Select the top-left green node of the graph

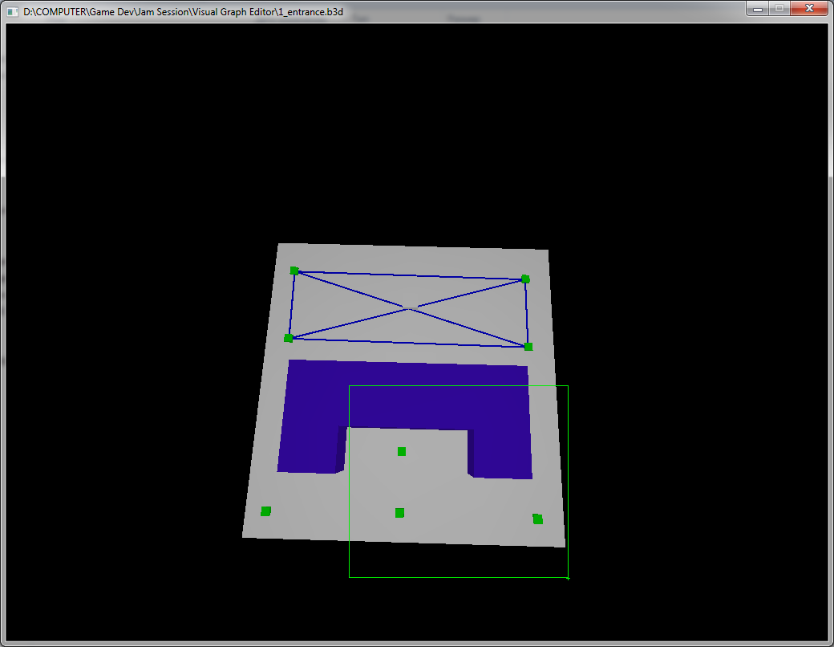pos(294,271)
